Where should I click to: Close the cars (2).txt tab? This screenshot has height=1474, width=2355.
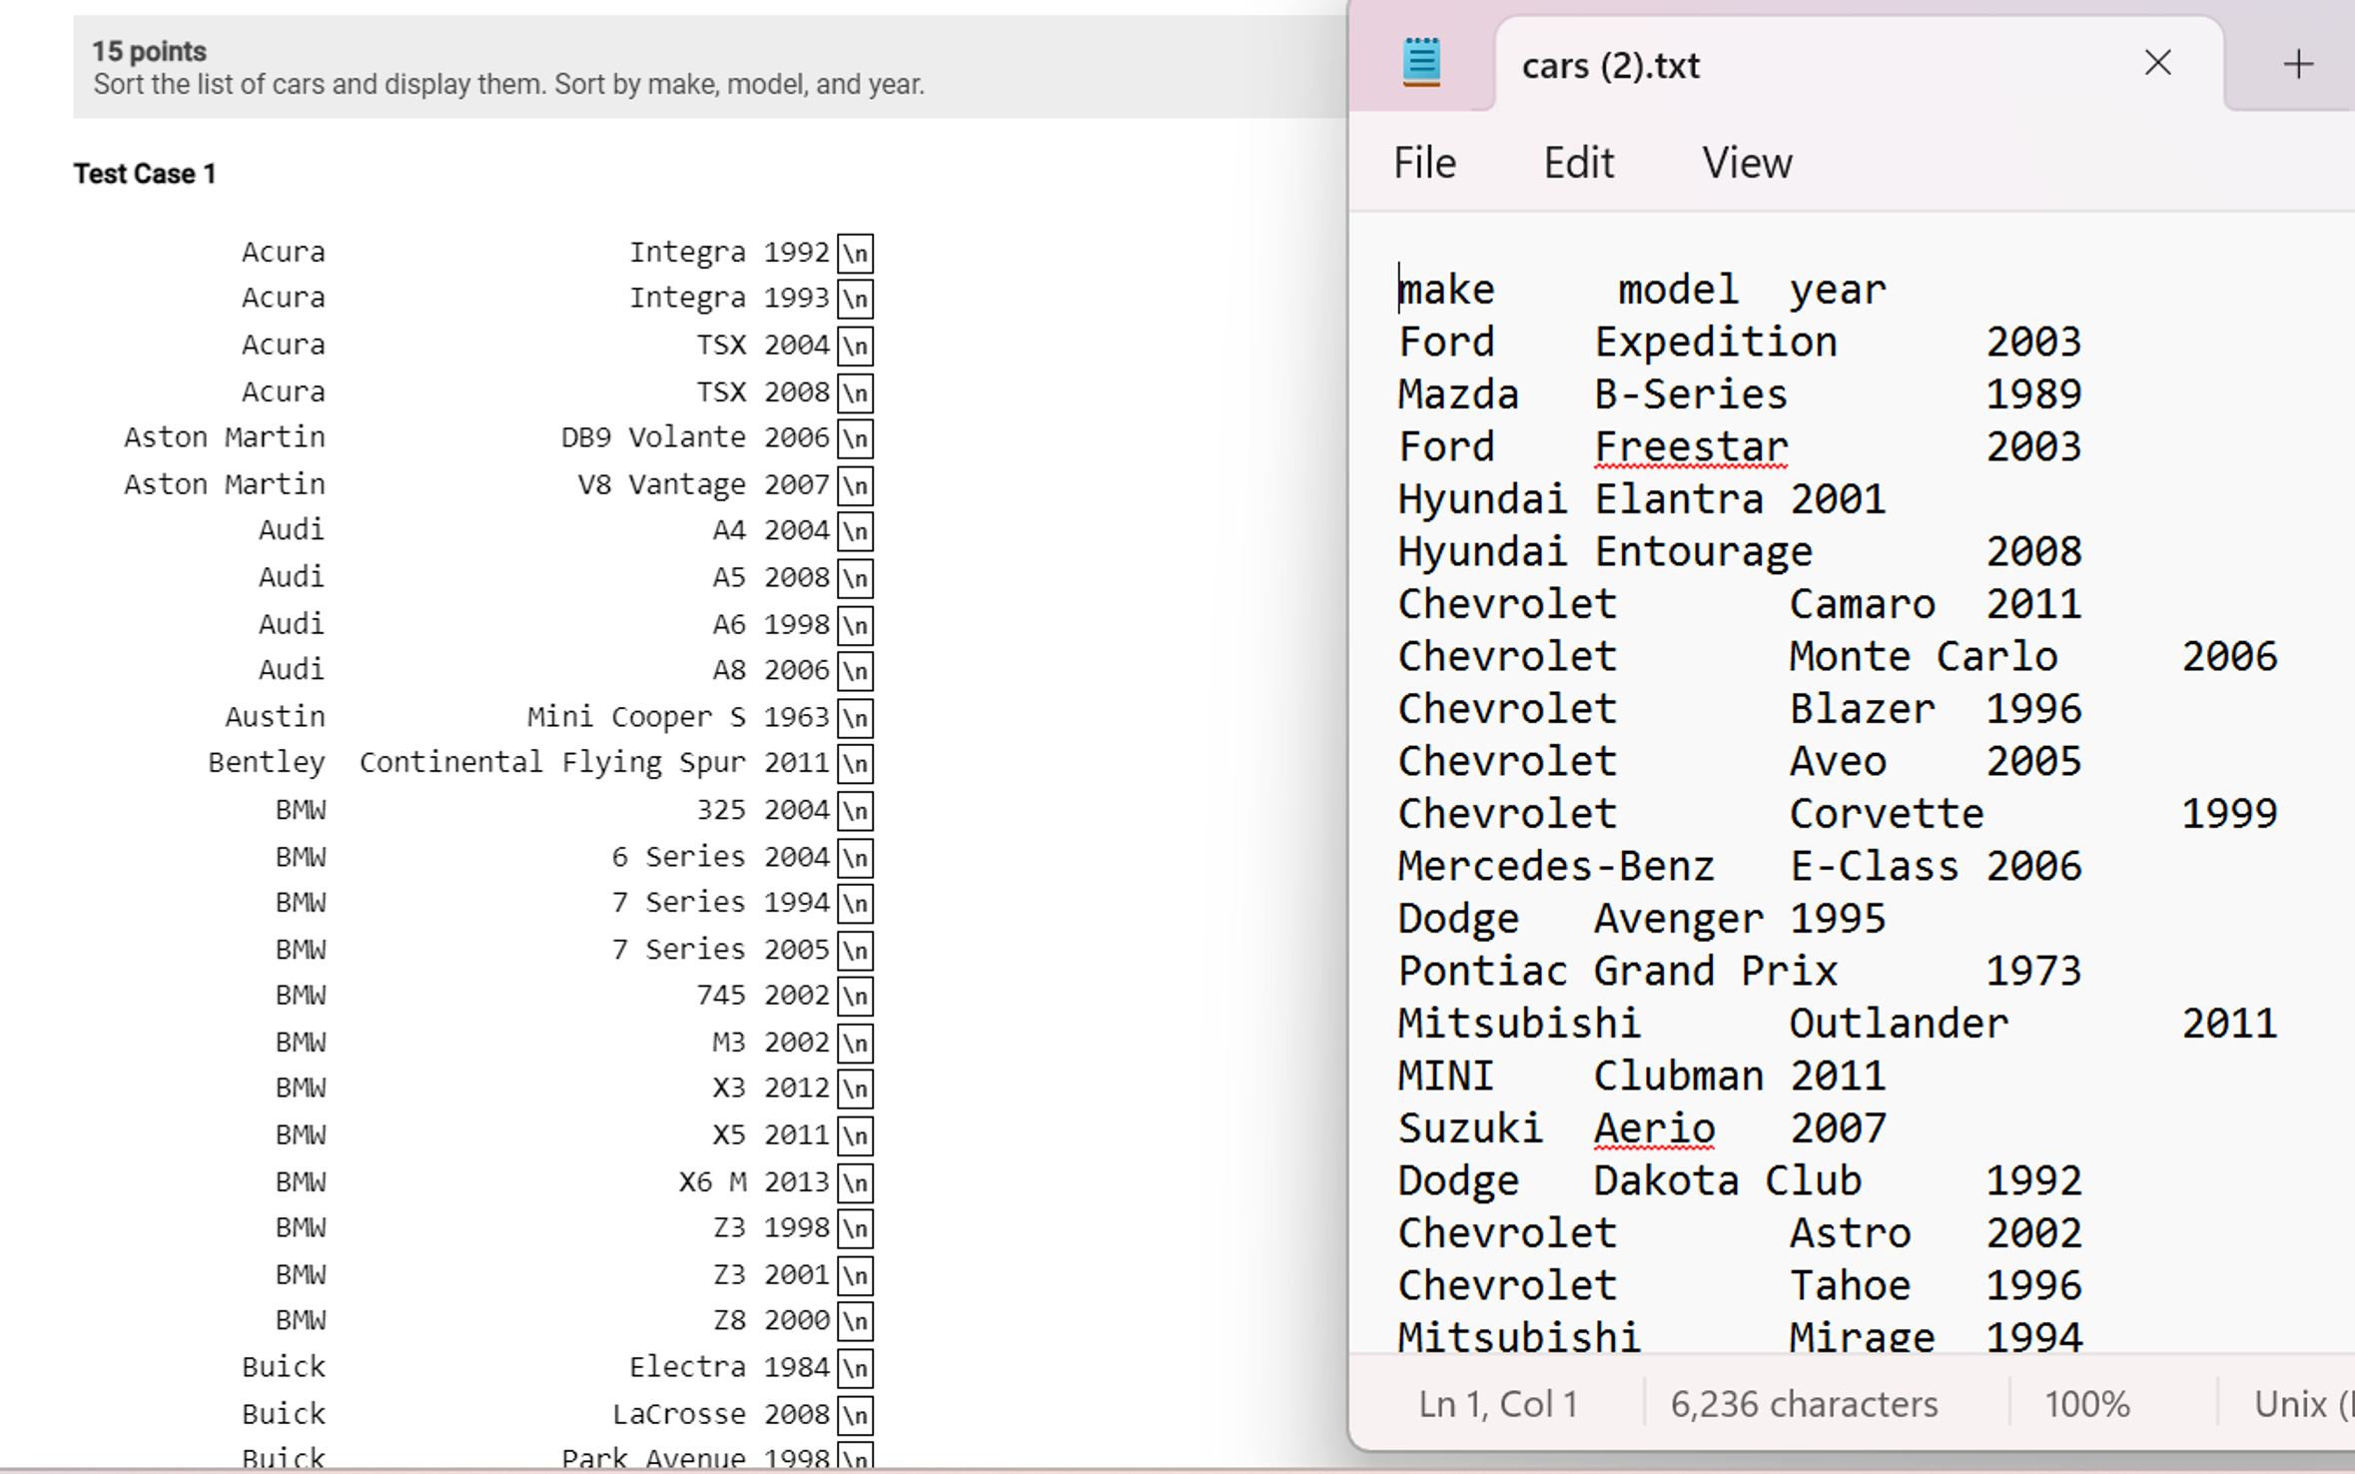click(x=2156, y=62)
